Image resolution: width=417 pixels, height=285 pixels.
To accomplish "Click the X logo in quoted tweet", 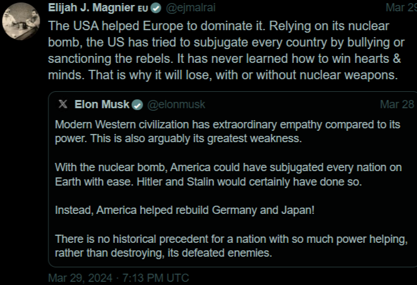I will click(x=63, y=104).
